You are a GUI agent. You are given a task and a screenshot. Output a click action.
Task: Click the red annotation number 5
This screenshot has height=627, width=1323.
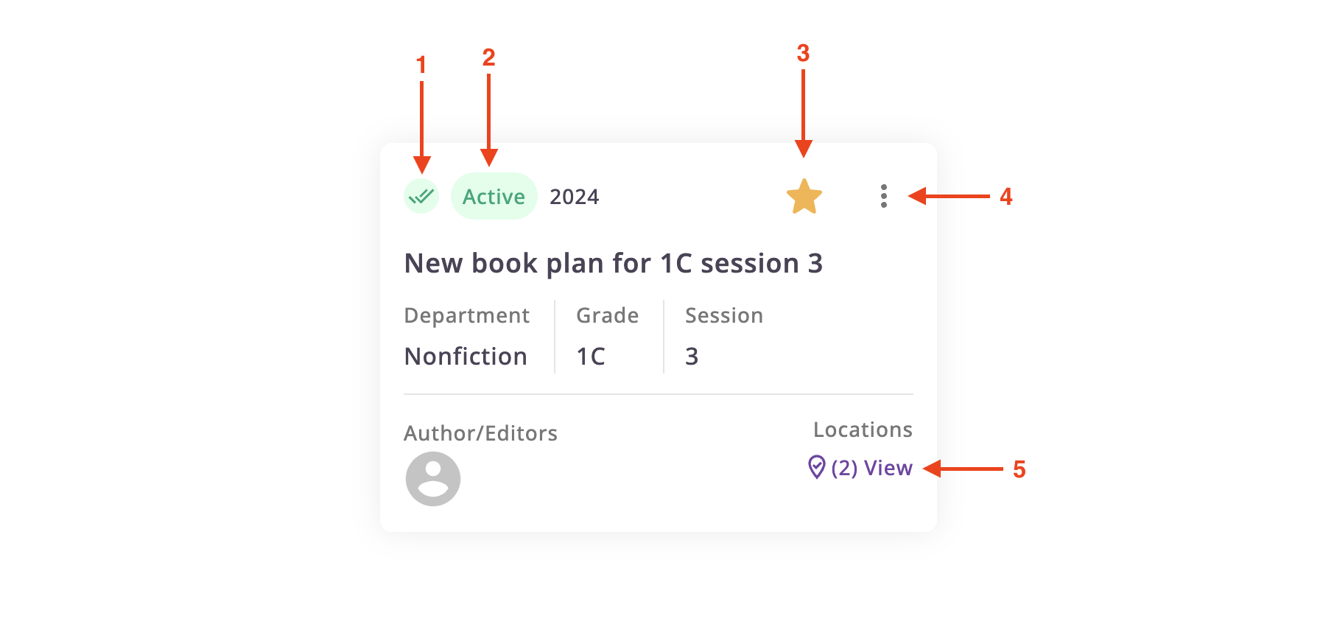coord(1019,469)
